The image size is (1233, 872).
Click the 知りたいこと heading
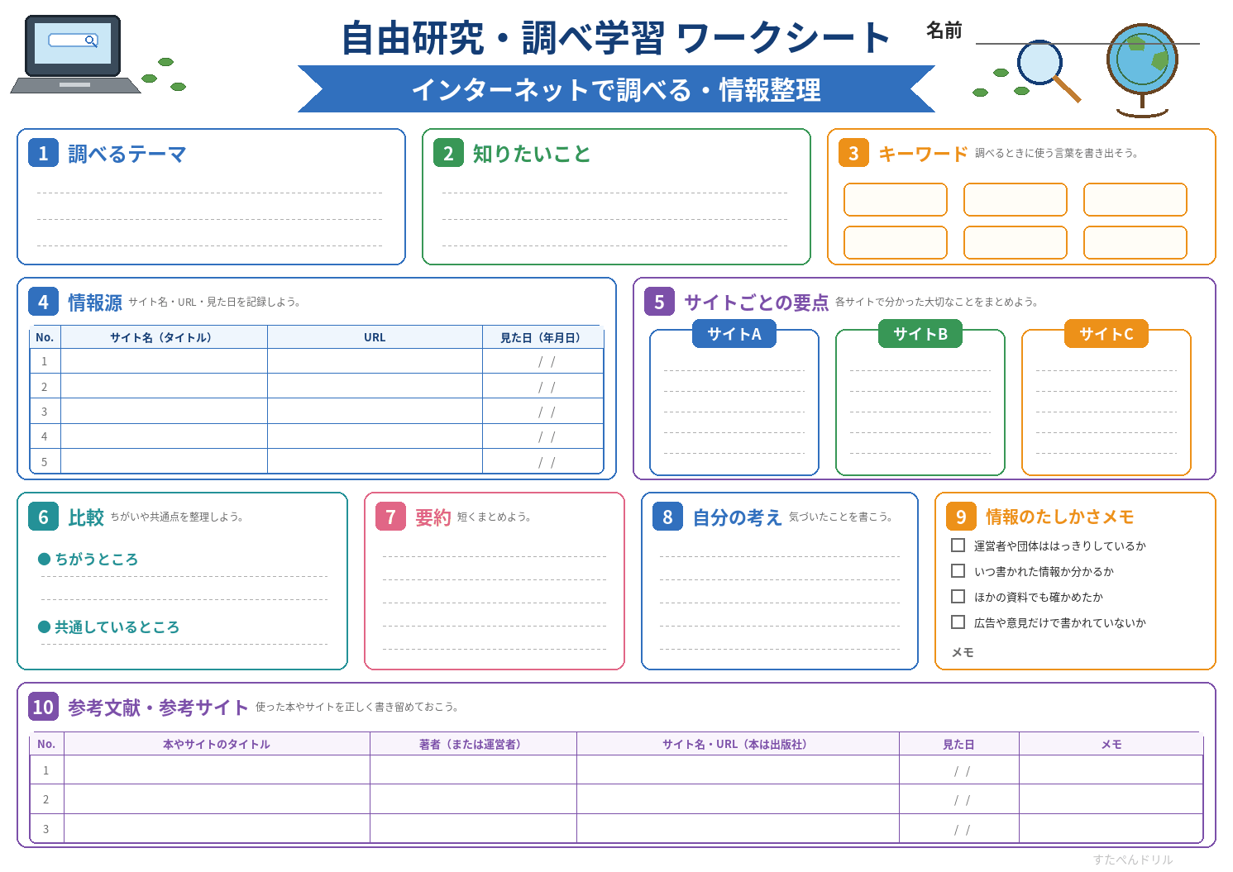[532, 154]
